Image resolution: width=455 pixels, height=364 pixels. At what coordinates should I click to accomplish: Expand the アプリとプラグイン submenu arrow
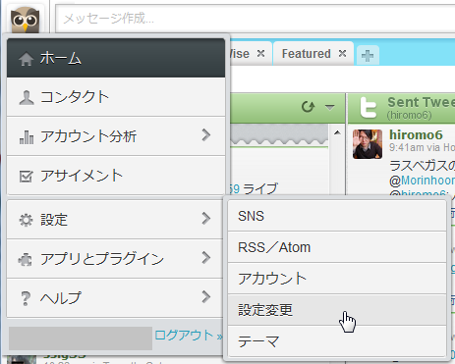coord(206,257)
